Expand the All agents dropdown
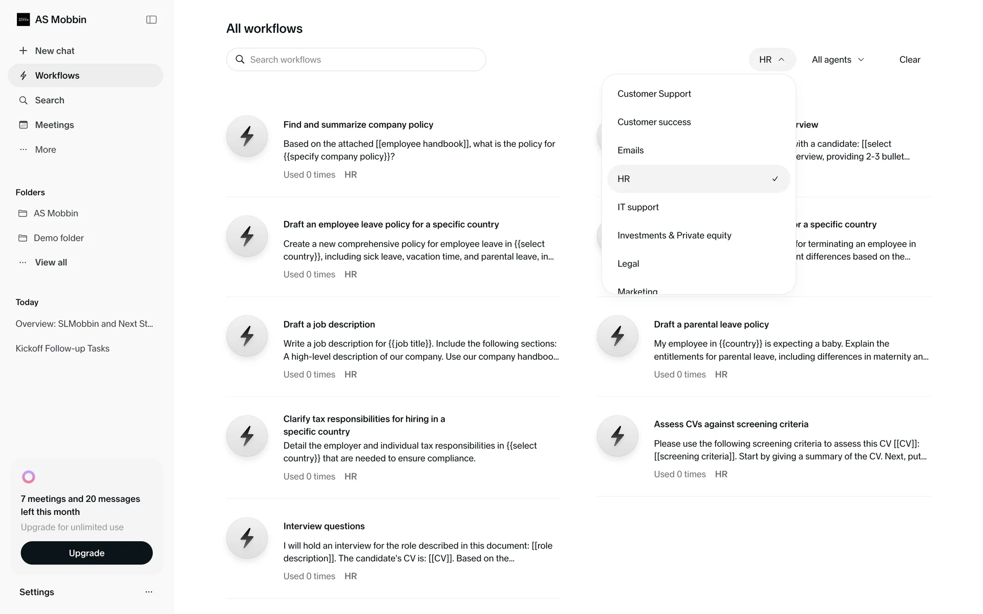Screen dimensions: 983x614 tap(838, 60)
